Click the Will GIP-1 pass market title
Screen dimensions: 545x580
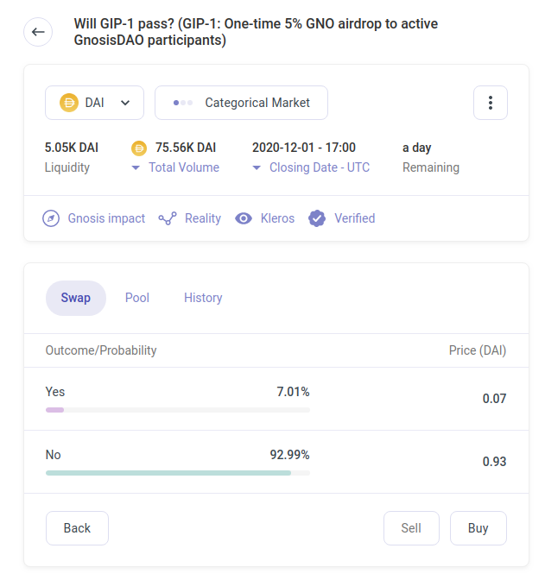(256, 32)
